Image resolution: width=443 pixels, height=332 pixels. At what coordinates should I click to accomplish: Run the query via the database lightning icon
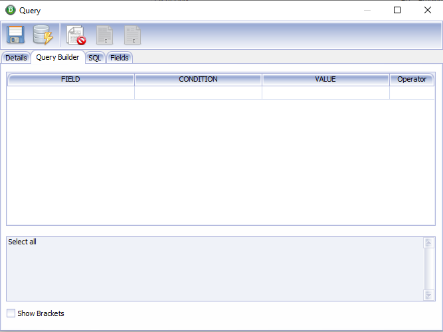click(43, 35)
